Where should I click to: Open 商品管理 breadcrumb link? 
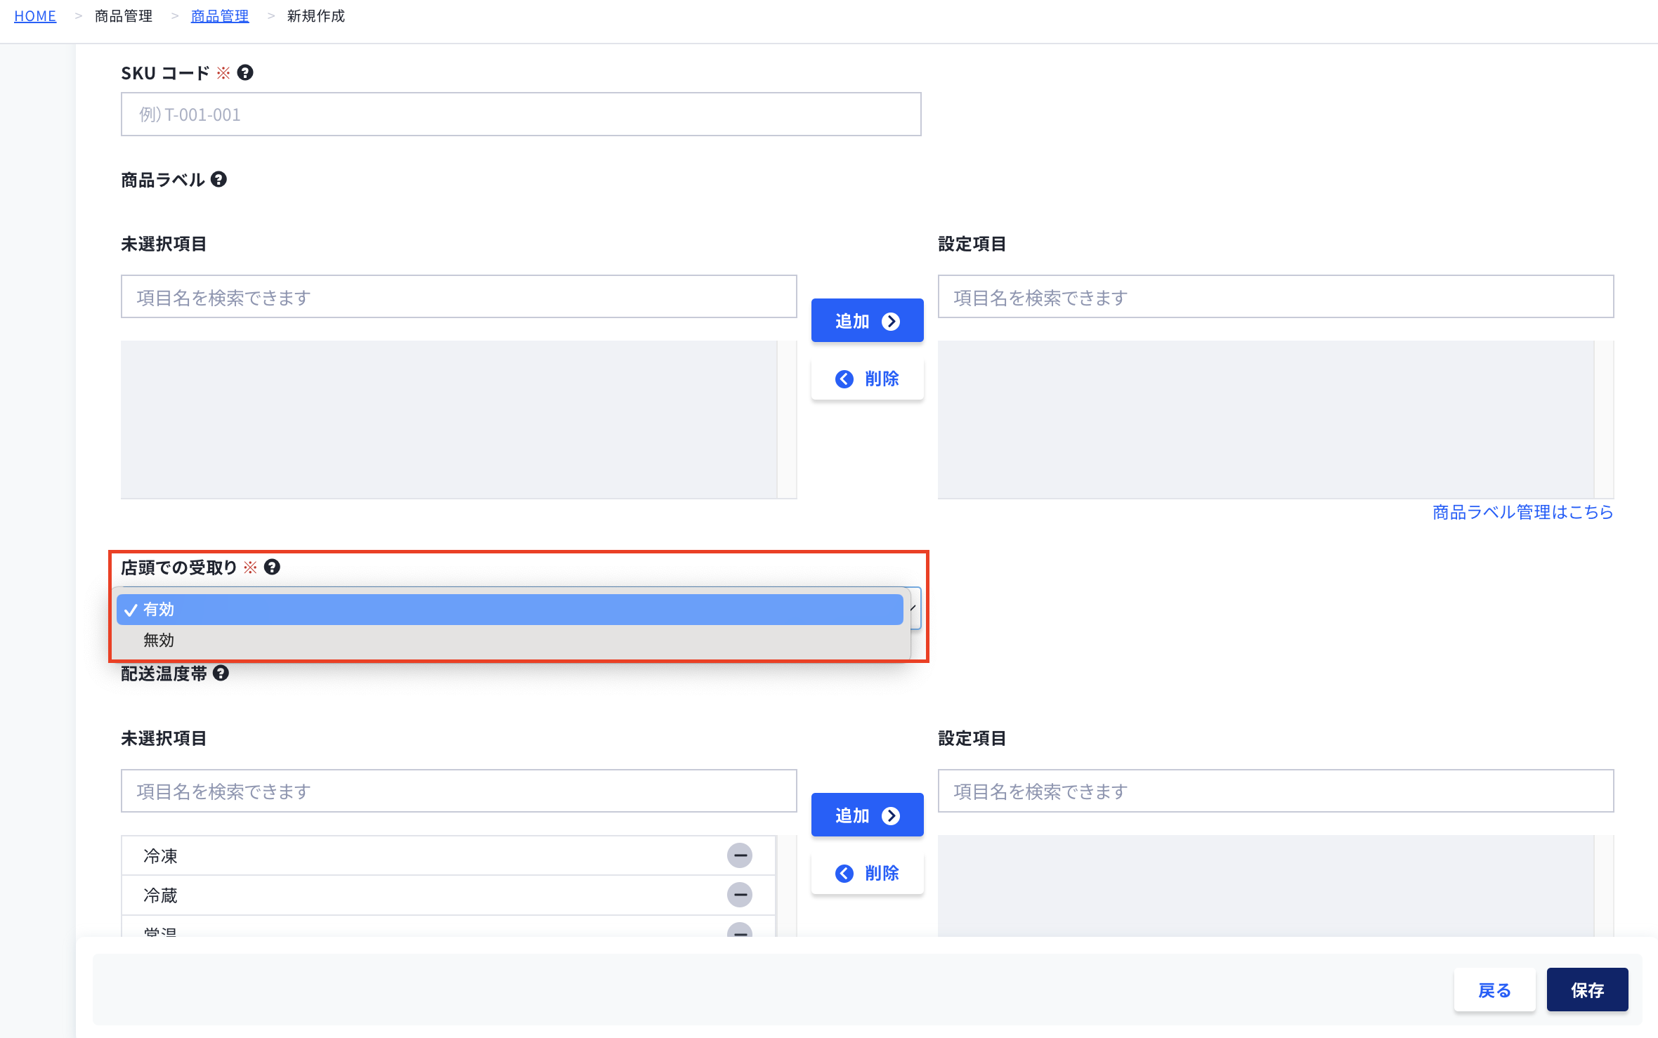tap(220, 15)
